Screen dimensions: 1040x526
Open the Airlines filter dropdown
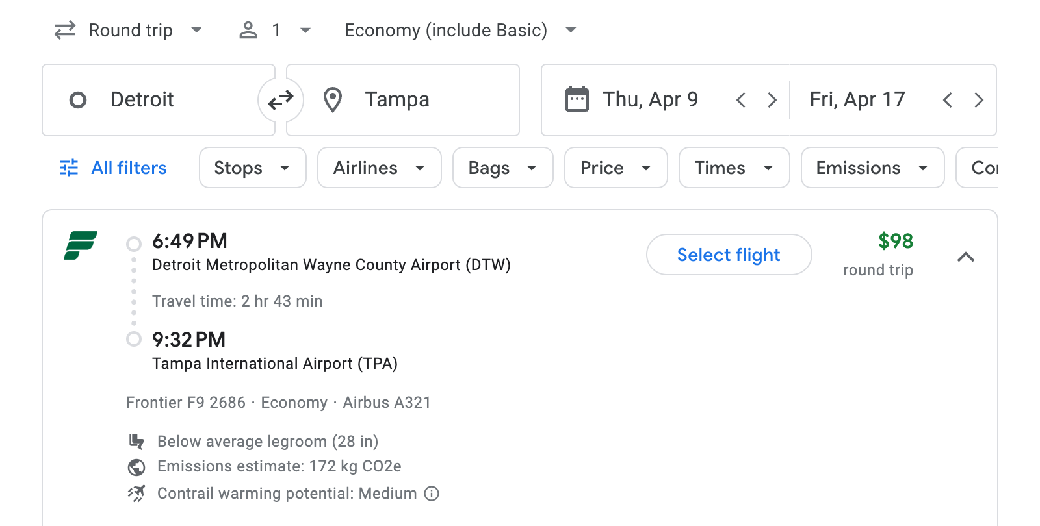379,168
